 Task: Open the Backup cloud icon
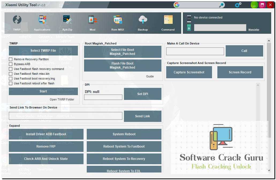coord(143,20)
